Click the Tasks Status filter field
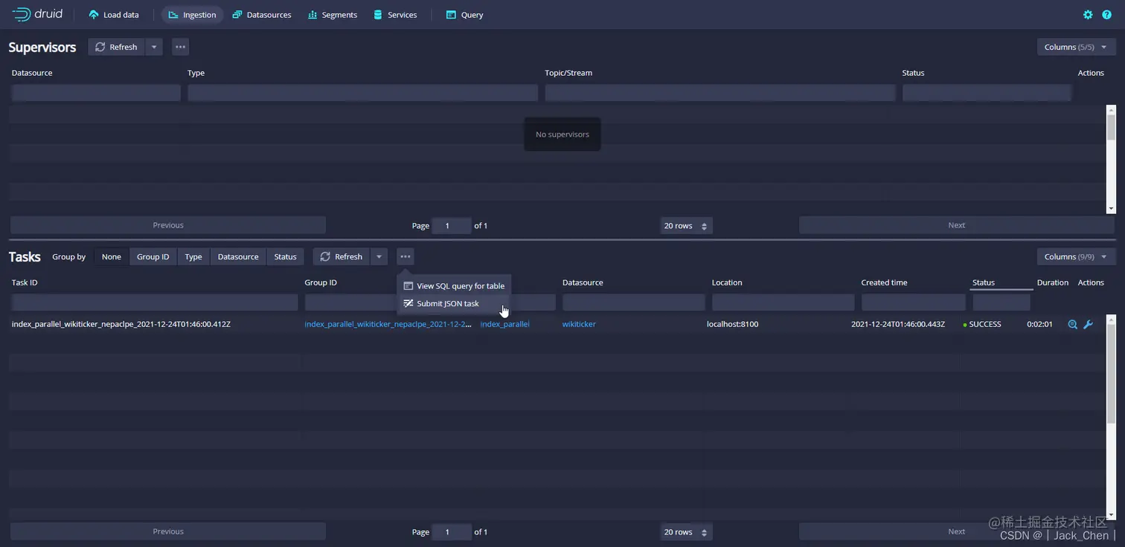Screen dimensions: 1125x547 1001,302
